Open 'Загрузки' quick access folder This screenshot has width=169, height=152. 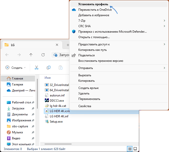(18, 108)
